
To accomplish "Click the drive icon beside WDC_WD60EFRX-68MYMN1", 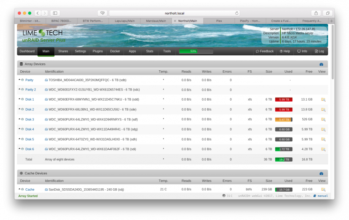I will pyautogui.click(x=46, y=100).
